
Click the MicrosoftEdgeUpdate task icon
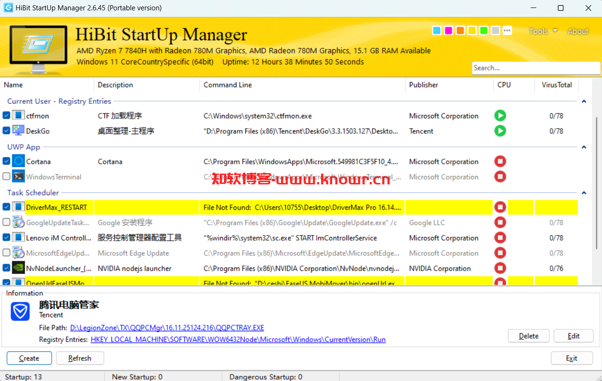(x=18, y=253)
